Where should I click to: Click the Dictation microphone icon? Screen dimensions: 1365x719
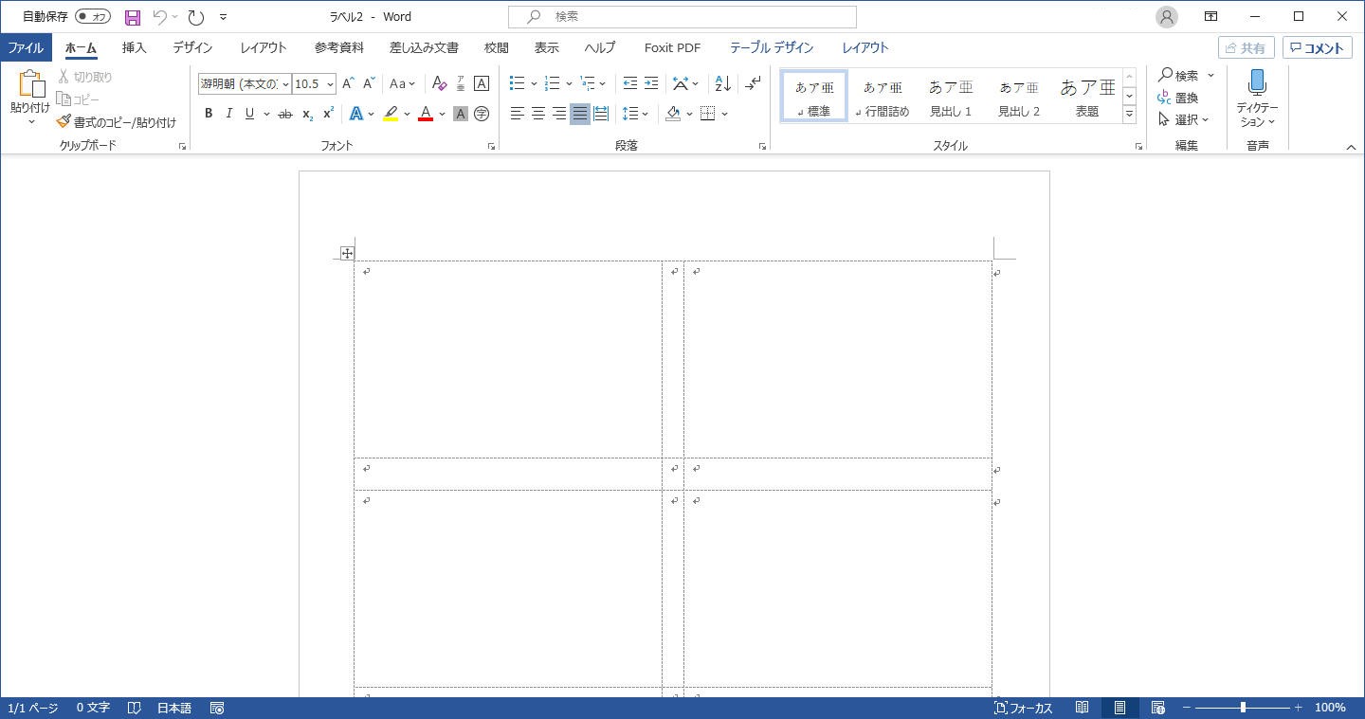click(1257, 83)
